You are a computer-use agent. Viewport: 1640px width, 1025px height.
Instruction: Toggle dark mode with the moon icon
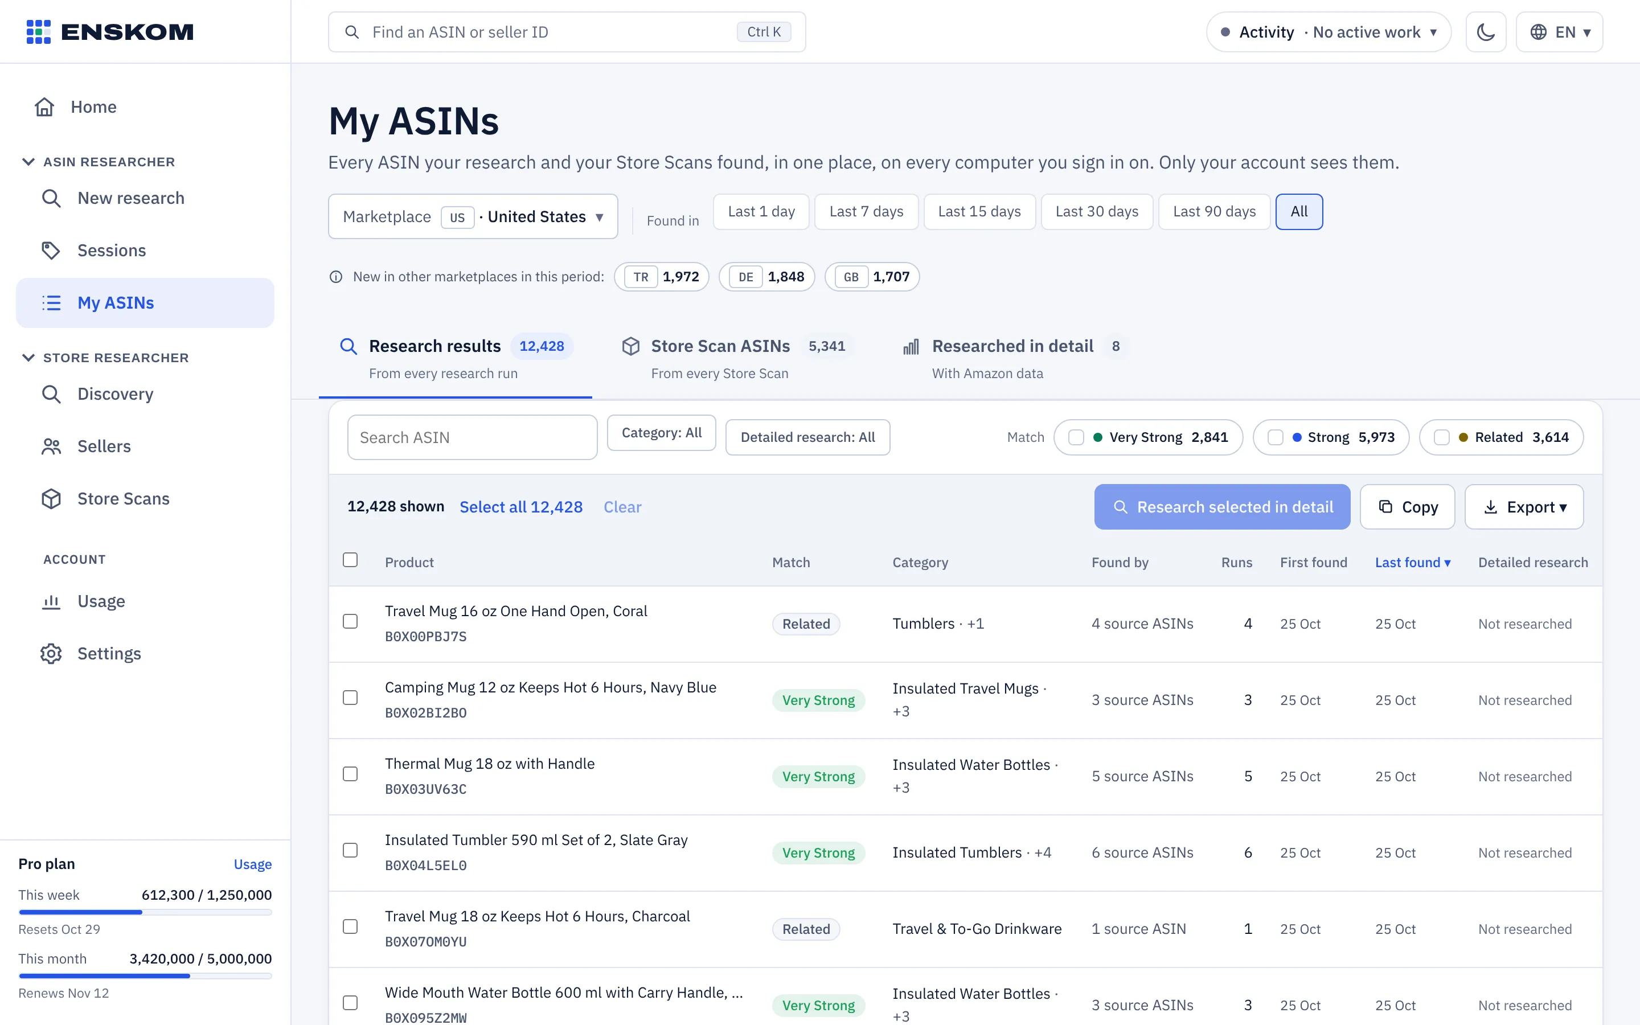click(x=1486, y=32)
